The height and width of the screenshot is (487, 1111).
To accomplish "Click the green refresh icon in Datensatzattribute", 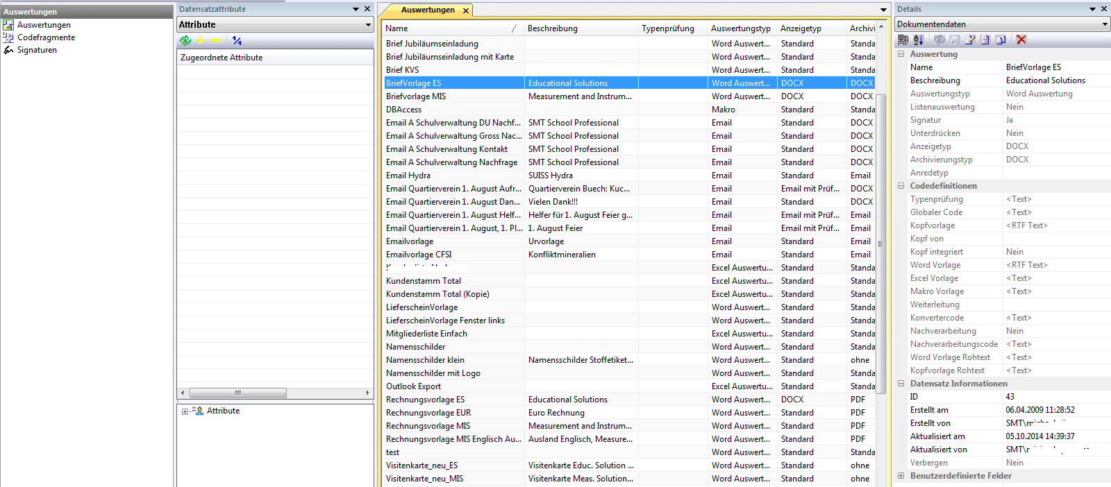I will (x=185, y=41).
